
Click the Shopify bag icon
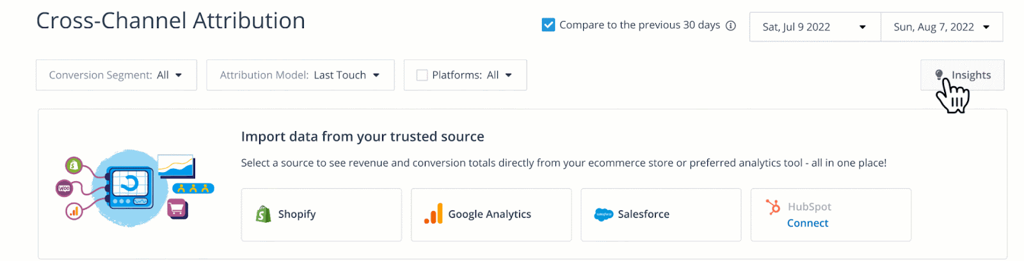[263, 214]
